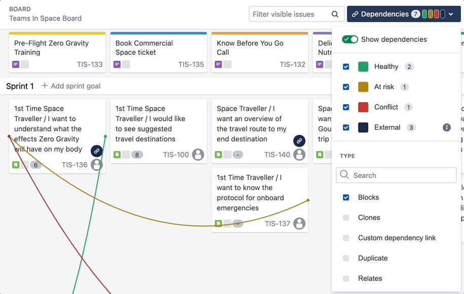Click the At risk yellow color swatch
Screen dimensions: 464x294
click(x=363, y=87)
